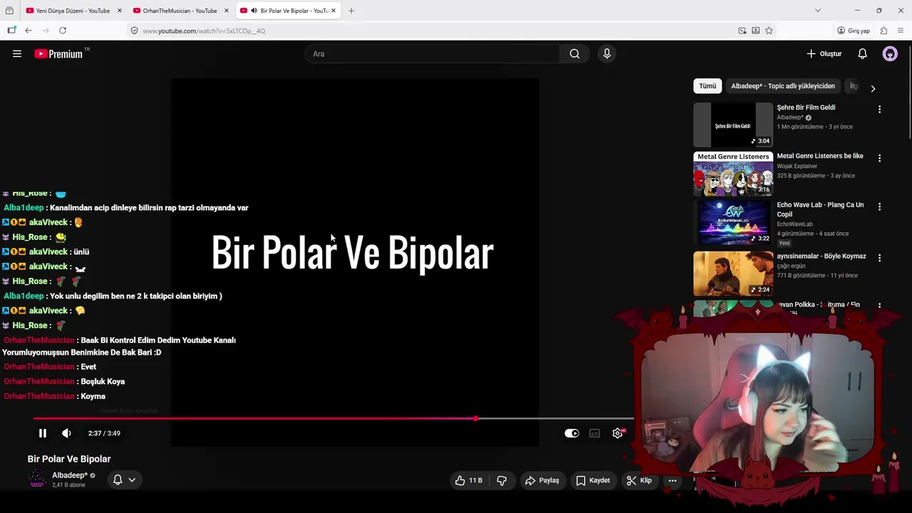The image size is (912, 513).
Task: Open the account avatar menu
Action: click(890, 53)
